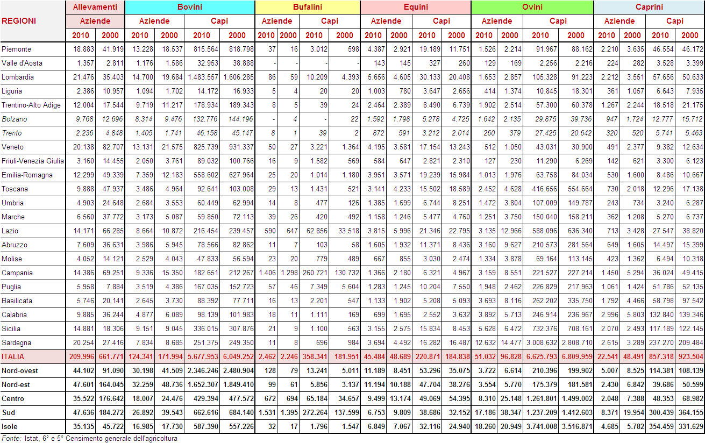Click the value 176.642 in Centro row

tap(111, 399)
